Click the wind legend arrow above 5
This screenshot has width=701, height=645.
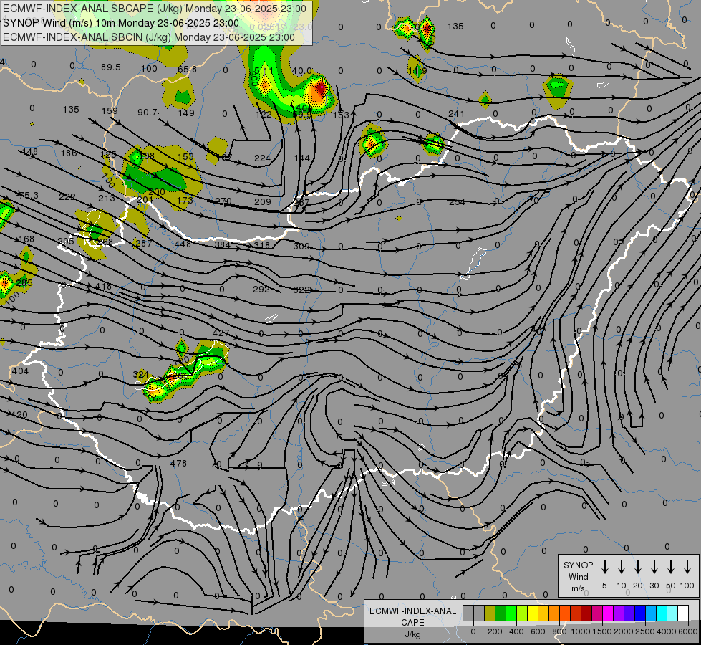tap(604, 567)
